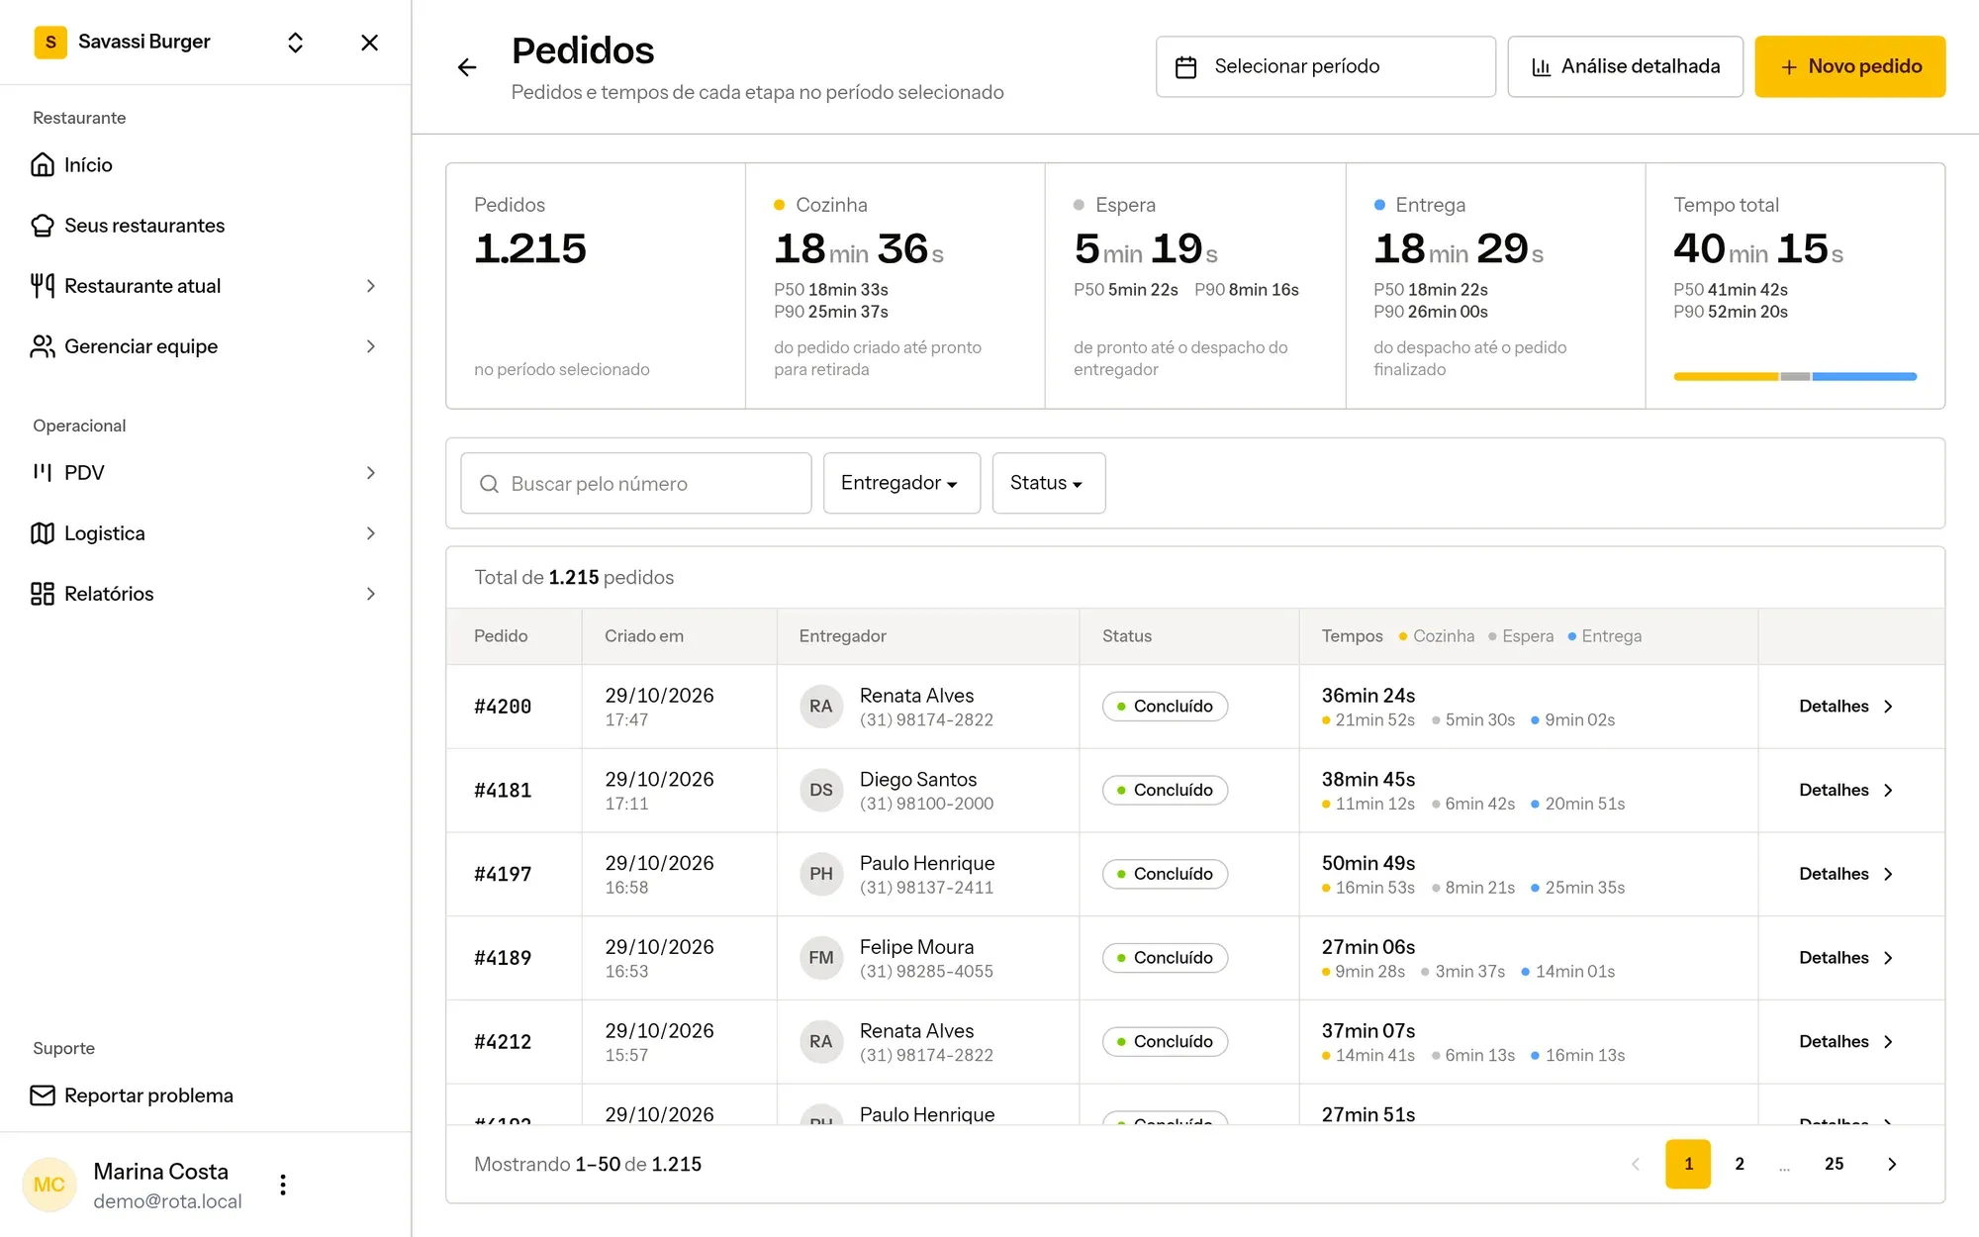Image resolution: width=1979 pixels, height=1237 pixels.
Task: Create a Novo pedido
Action: click(x=1849, y=66)
